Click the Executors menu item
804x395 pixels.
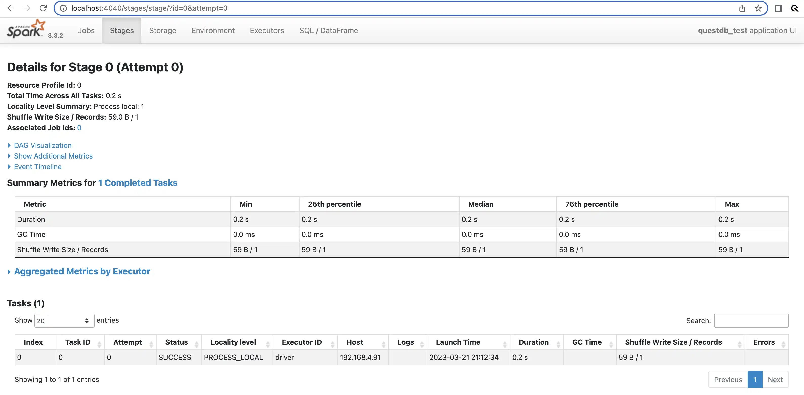tap(267, 30)
